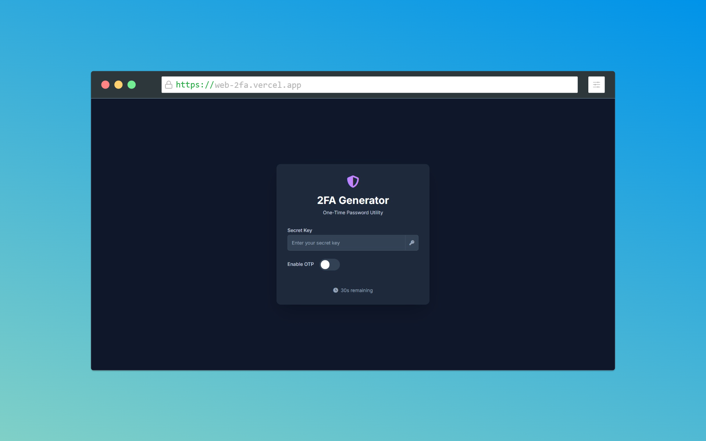Click the 2FA Generator heading

(353, 200)
